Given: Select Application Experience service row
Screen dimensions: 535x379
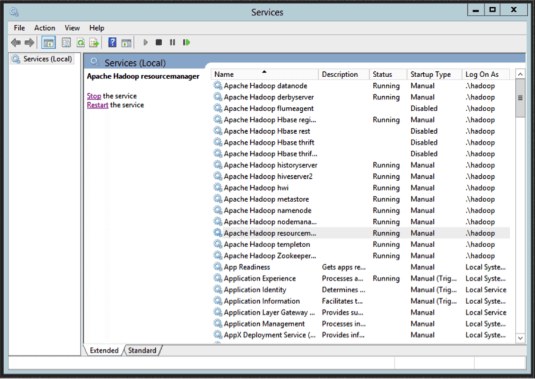Looking at the screenshot, I should tap(360, 278).
